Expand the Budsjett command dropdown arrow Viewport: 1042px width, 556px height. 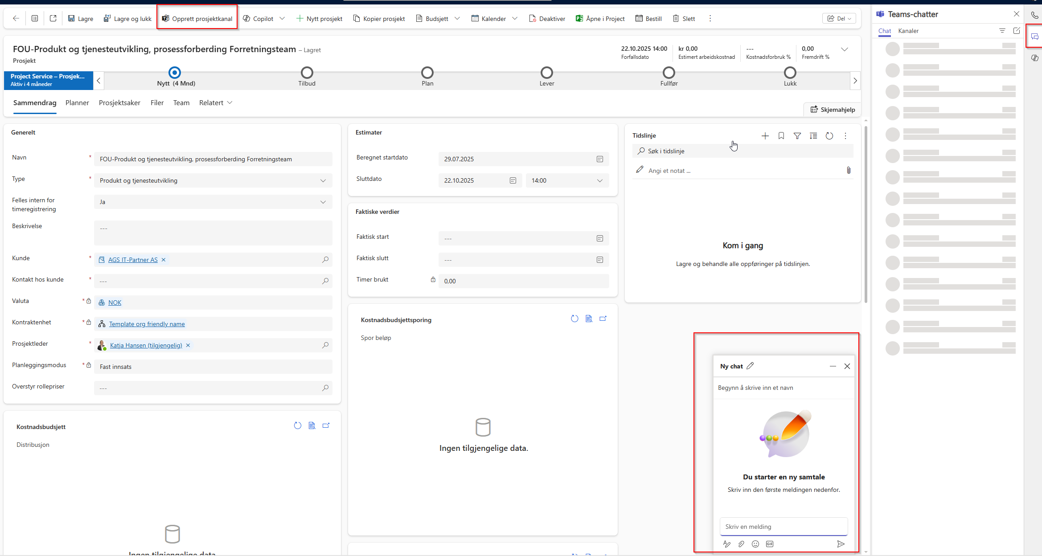[x=457, y=18]
